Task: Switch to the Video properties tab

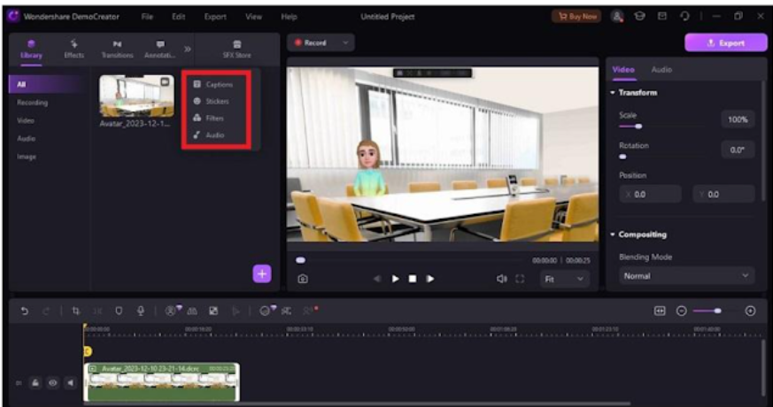Action: (x=623, y=70)
